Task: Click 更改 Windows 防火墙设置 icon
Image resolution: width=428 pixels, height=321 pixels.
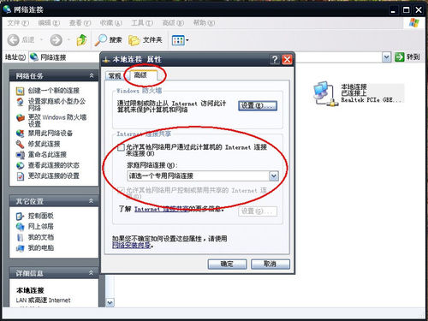Action: click(20, 117)
